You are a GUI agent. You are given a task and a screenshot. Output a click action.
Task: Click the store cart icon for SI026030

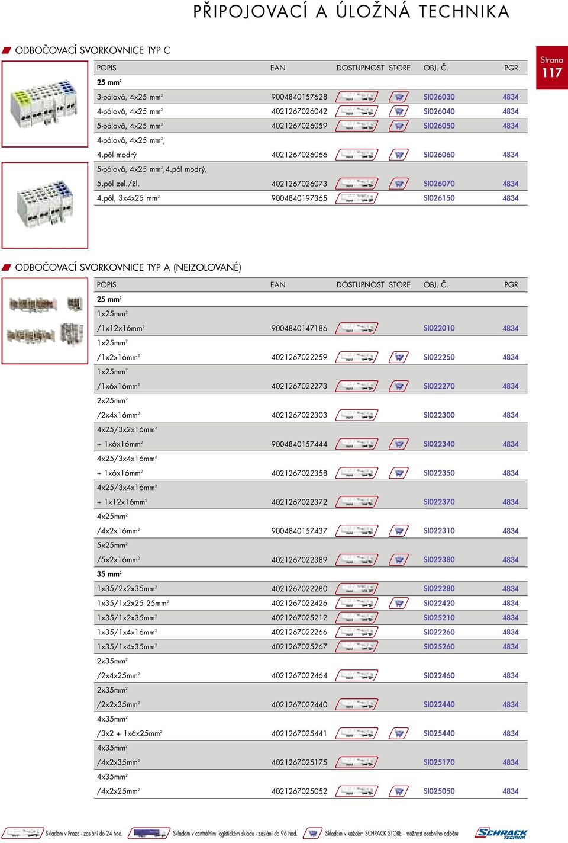click(x=399, y=97)
